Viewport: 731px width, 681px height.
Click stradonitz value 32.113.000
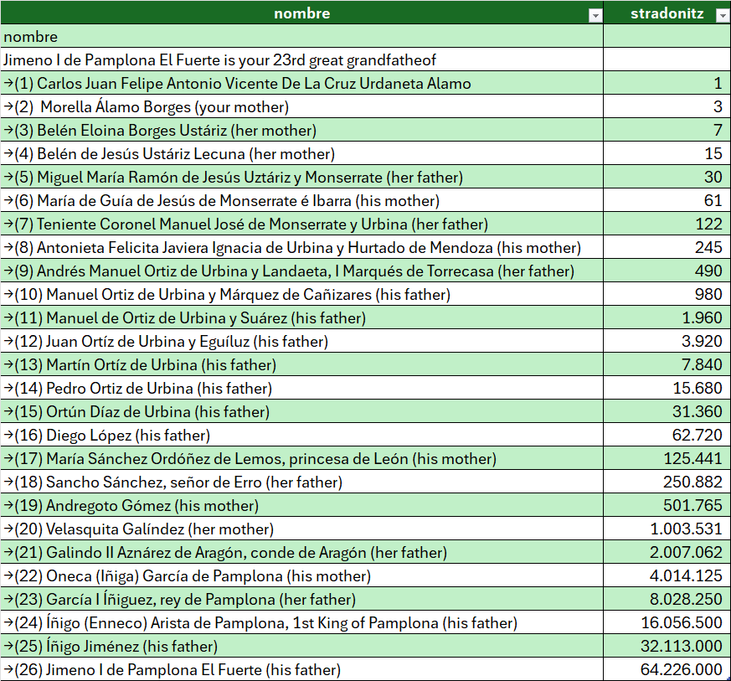(x=667, y=646)
